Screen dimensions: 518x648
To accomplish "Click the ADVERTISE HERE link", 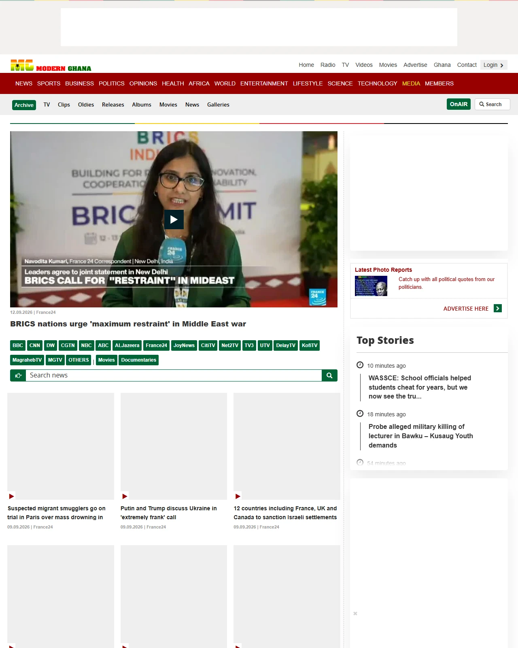I will [466, 309].
